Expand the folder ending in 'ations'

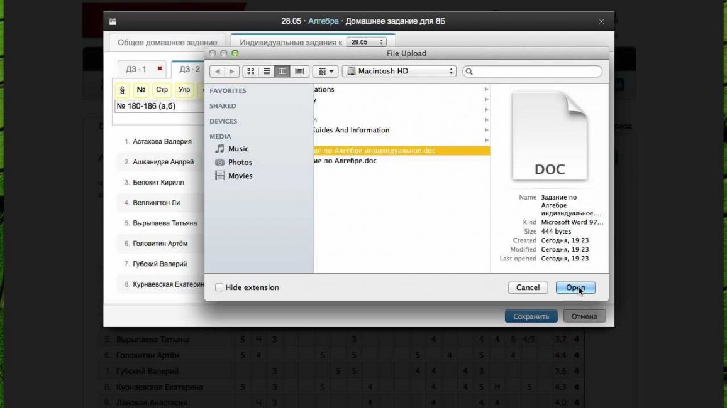point(486,89)
